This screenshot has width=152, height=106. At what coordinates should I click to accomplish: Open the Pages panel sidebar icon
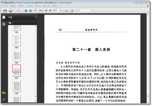[4, 17]
